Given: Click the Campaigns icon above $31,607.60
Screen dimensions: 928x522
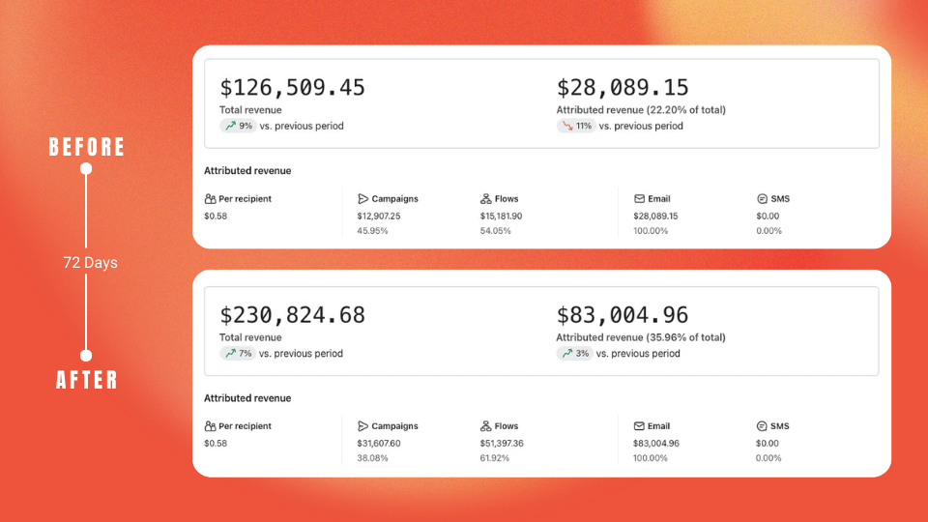Looking at the screenshot, I should click(x=363, y=426).
